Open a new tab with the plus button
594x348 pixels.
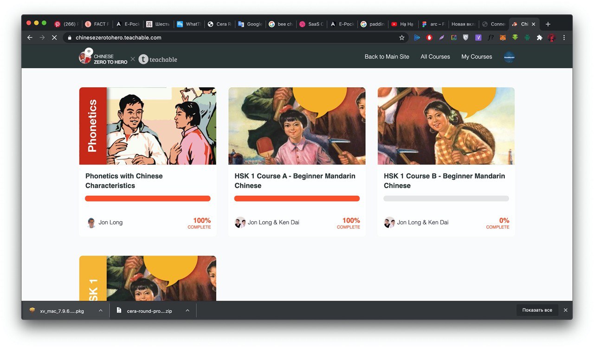(548, 24)
